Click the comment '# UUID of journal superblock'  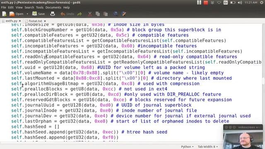[x=154, y=105]
